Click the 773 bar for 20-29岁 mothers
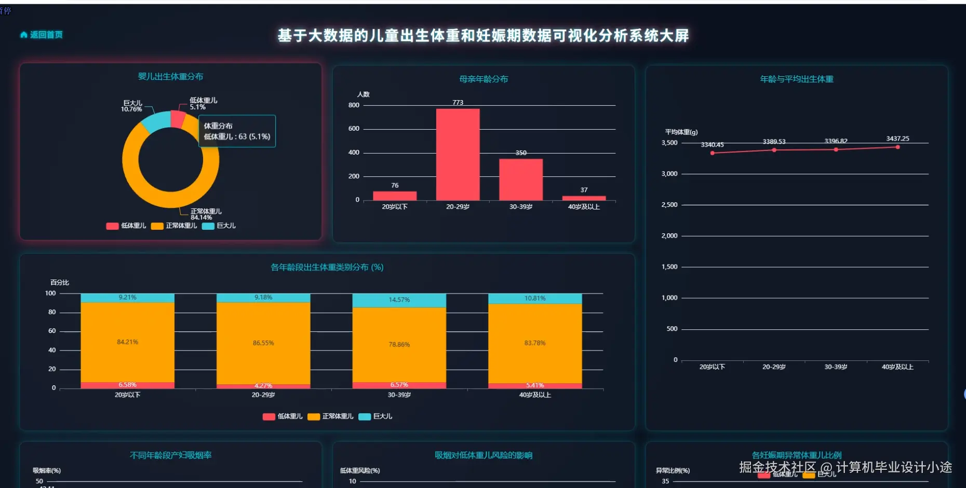Viewport: 966px width, 488px height. tap(458, 154)
